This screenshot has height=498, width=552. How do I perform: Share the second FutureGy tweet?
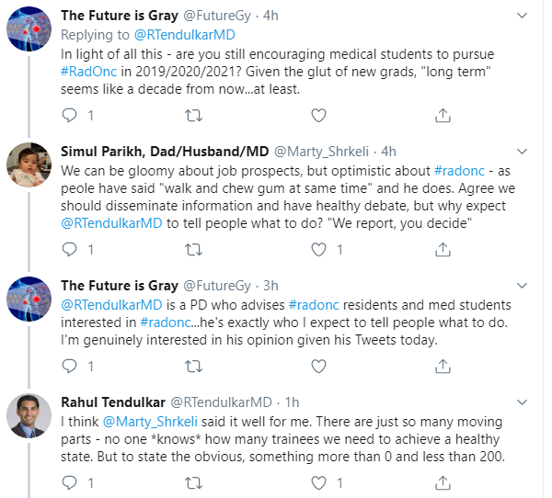point(442,366)
